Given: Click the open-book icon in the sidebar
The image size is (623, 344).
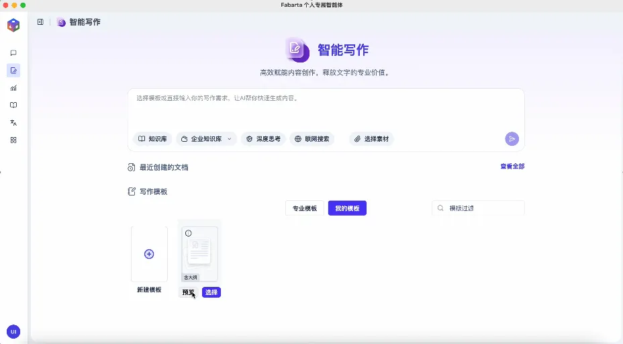Looking at the screenshot, I should (x=13, y=105).
